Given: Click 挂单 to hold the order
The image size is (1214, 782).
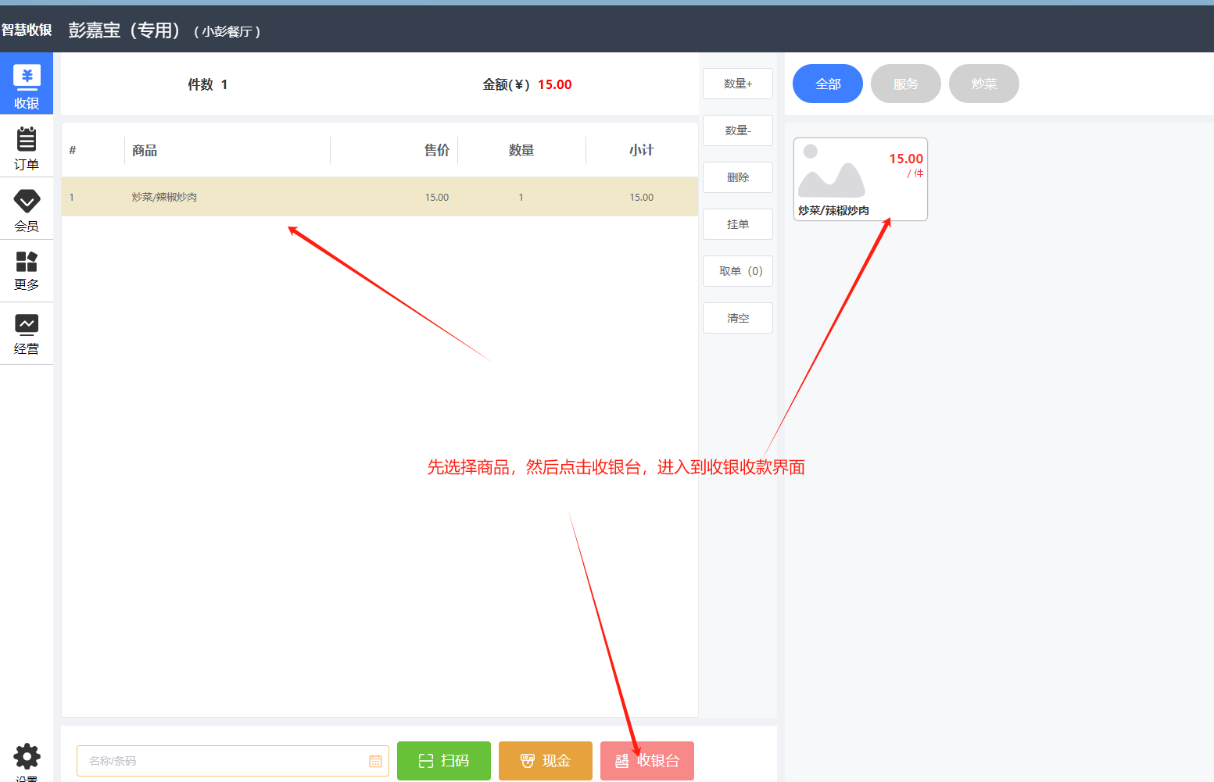Looking at the screenshot, I should coord(737,224).
